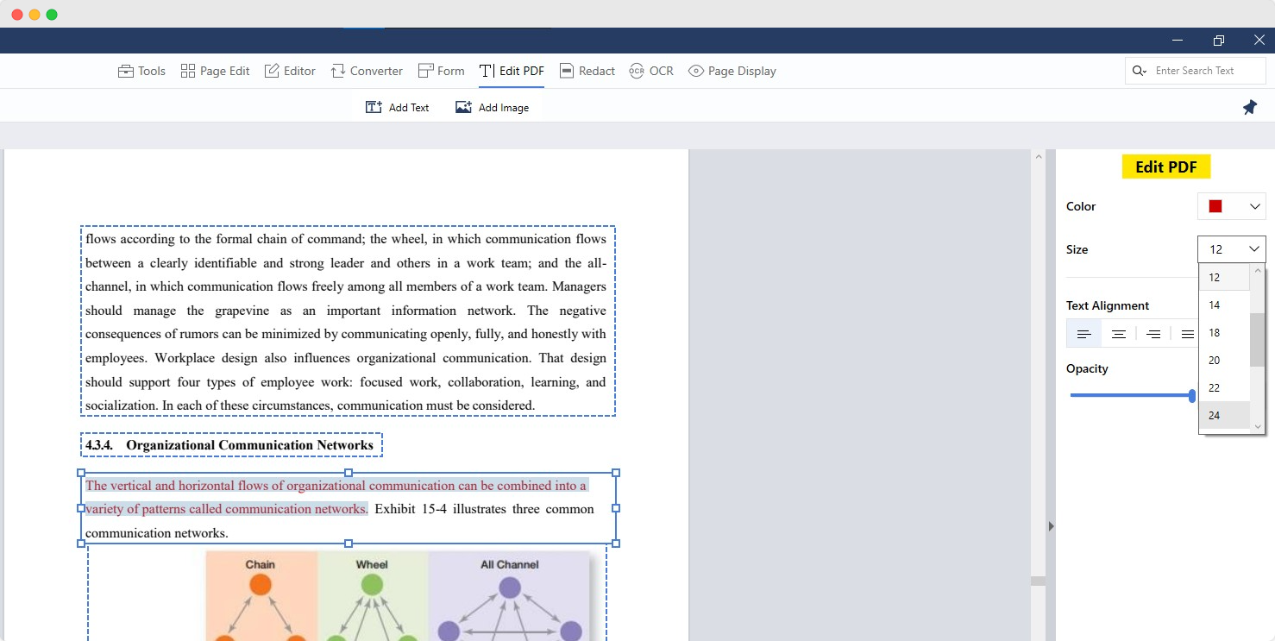The height and width of the screenshot is (641, 1275).
Task: Click the restore window icon in title bar
Action: point(1218,41)
